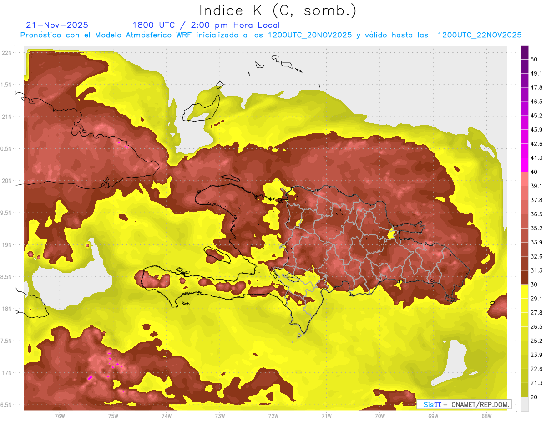Image resolution: width=546 pixels, height=422 pixels.
Task: Click the longitude label "68W"
Action: tap(486, 416)
